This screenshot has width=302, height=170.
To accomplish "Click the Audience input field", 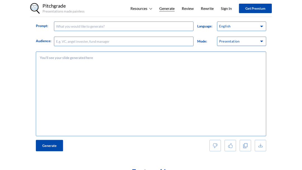I will (124, 41).
